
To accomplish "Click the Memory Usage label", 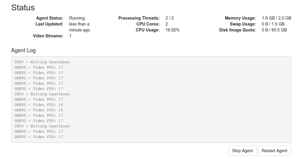I will [x=240, y=18].
